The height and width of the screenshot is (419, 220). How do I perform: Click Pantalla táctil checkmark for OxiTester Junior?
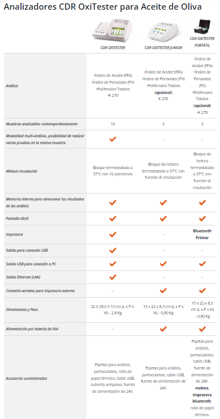pyautogui.click(x=163, y=218)
